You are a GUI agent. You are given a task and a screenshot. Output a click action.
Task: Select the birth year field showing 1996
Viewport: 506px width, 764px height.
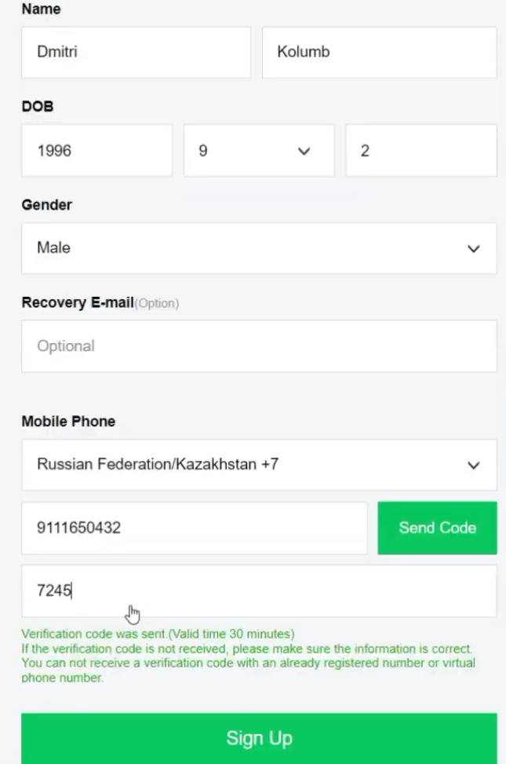tap(97, 151)
